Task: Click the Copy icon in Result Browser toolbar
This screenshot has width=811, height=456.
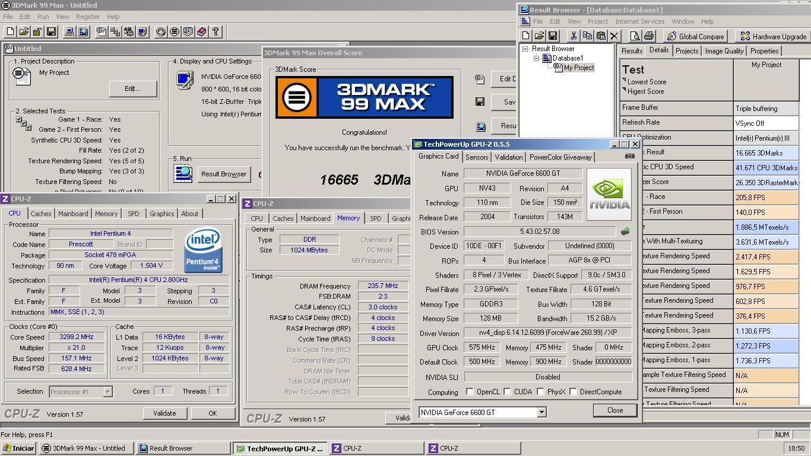Action: 587,36
